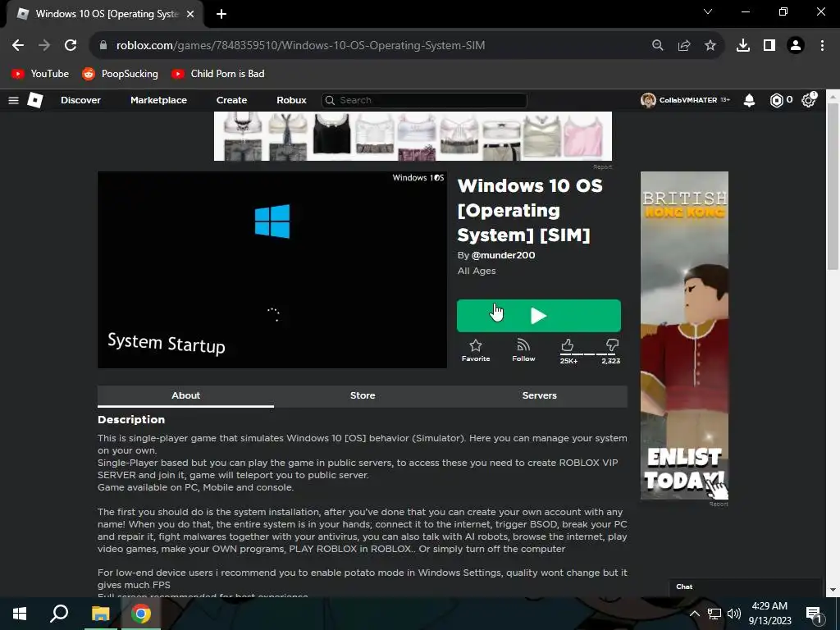This screenshot has width=840, height=630.
Task: Open the Chat panel
Action: tap(746, 587)
